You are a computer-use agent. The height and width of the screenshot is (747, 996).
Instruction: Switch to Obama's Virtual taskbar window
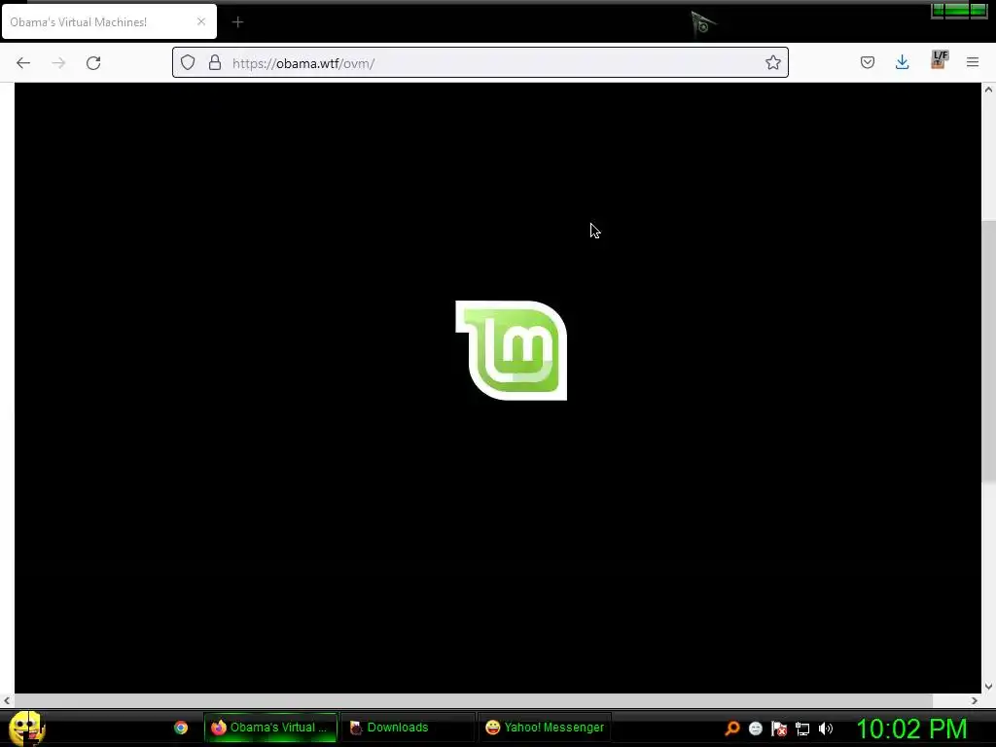click(270, 728)
